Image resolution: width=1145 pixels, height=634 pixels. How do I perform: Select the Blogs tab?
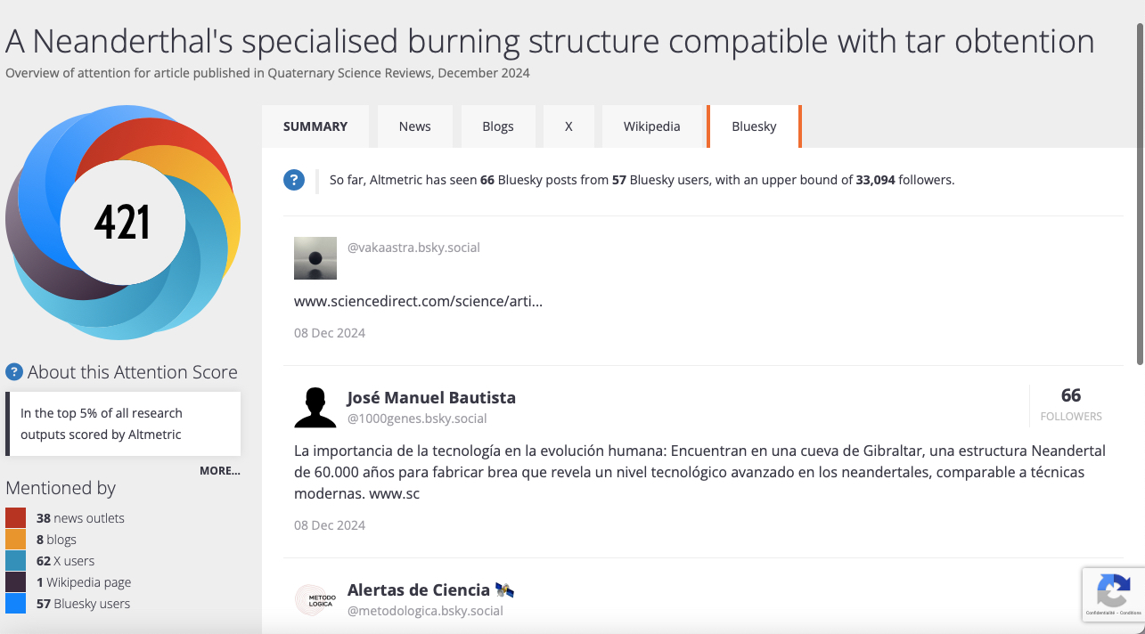(497, 126)
